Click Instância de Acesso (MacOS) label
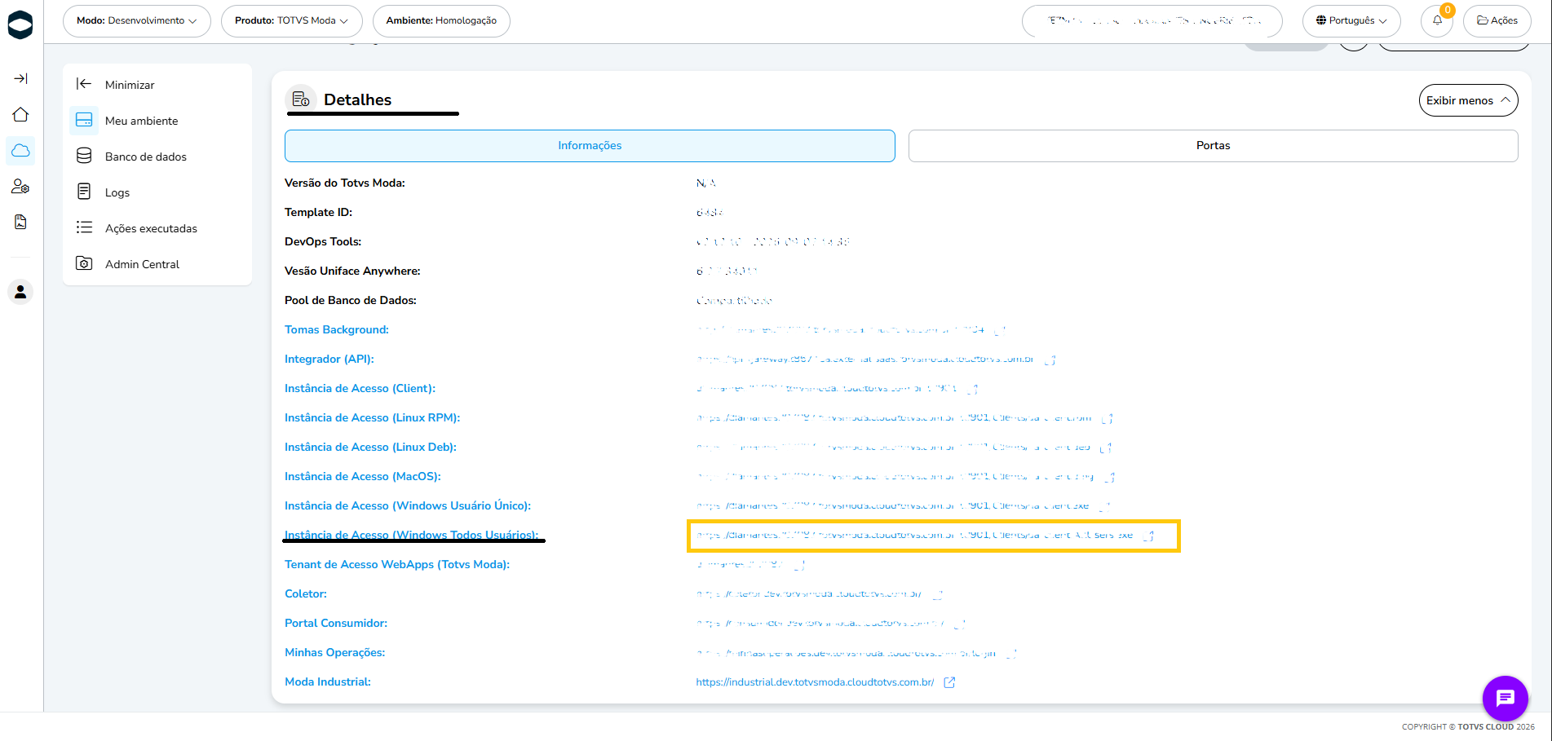Screen dimensions: 1552x741 (363, 476)
